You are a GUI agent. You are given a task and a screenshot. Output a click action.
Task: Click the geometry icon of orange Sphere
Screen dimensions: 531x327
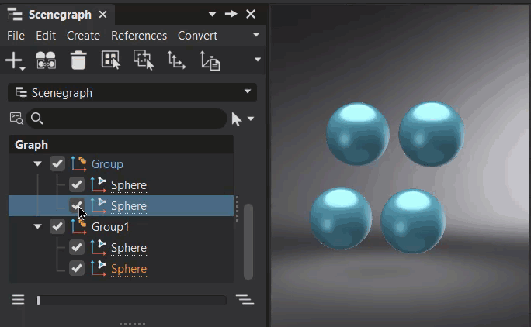point(99,268)
